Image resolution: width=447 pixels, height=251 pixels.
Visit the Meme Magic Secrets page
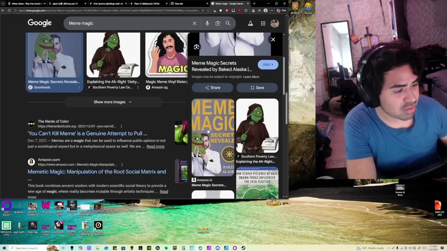(268, 64)
